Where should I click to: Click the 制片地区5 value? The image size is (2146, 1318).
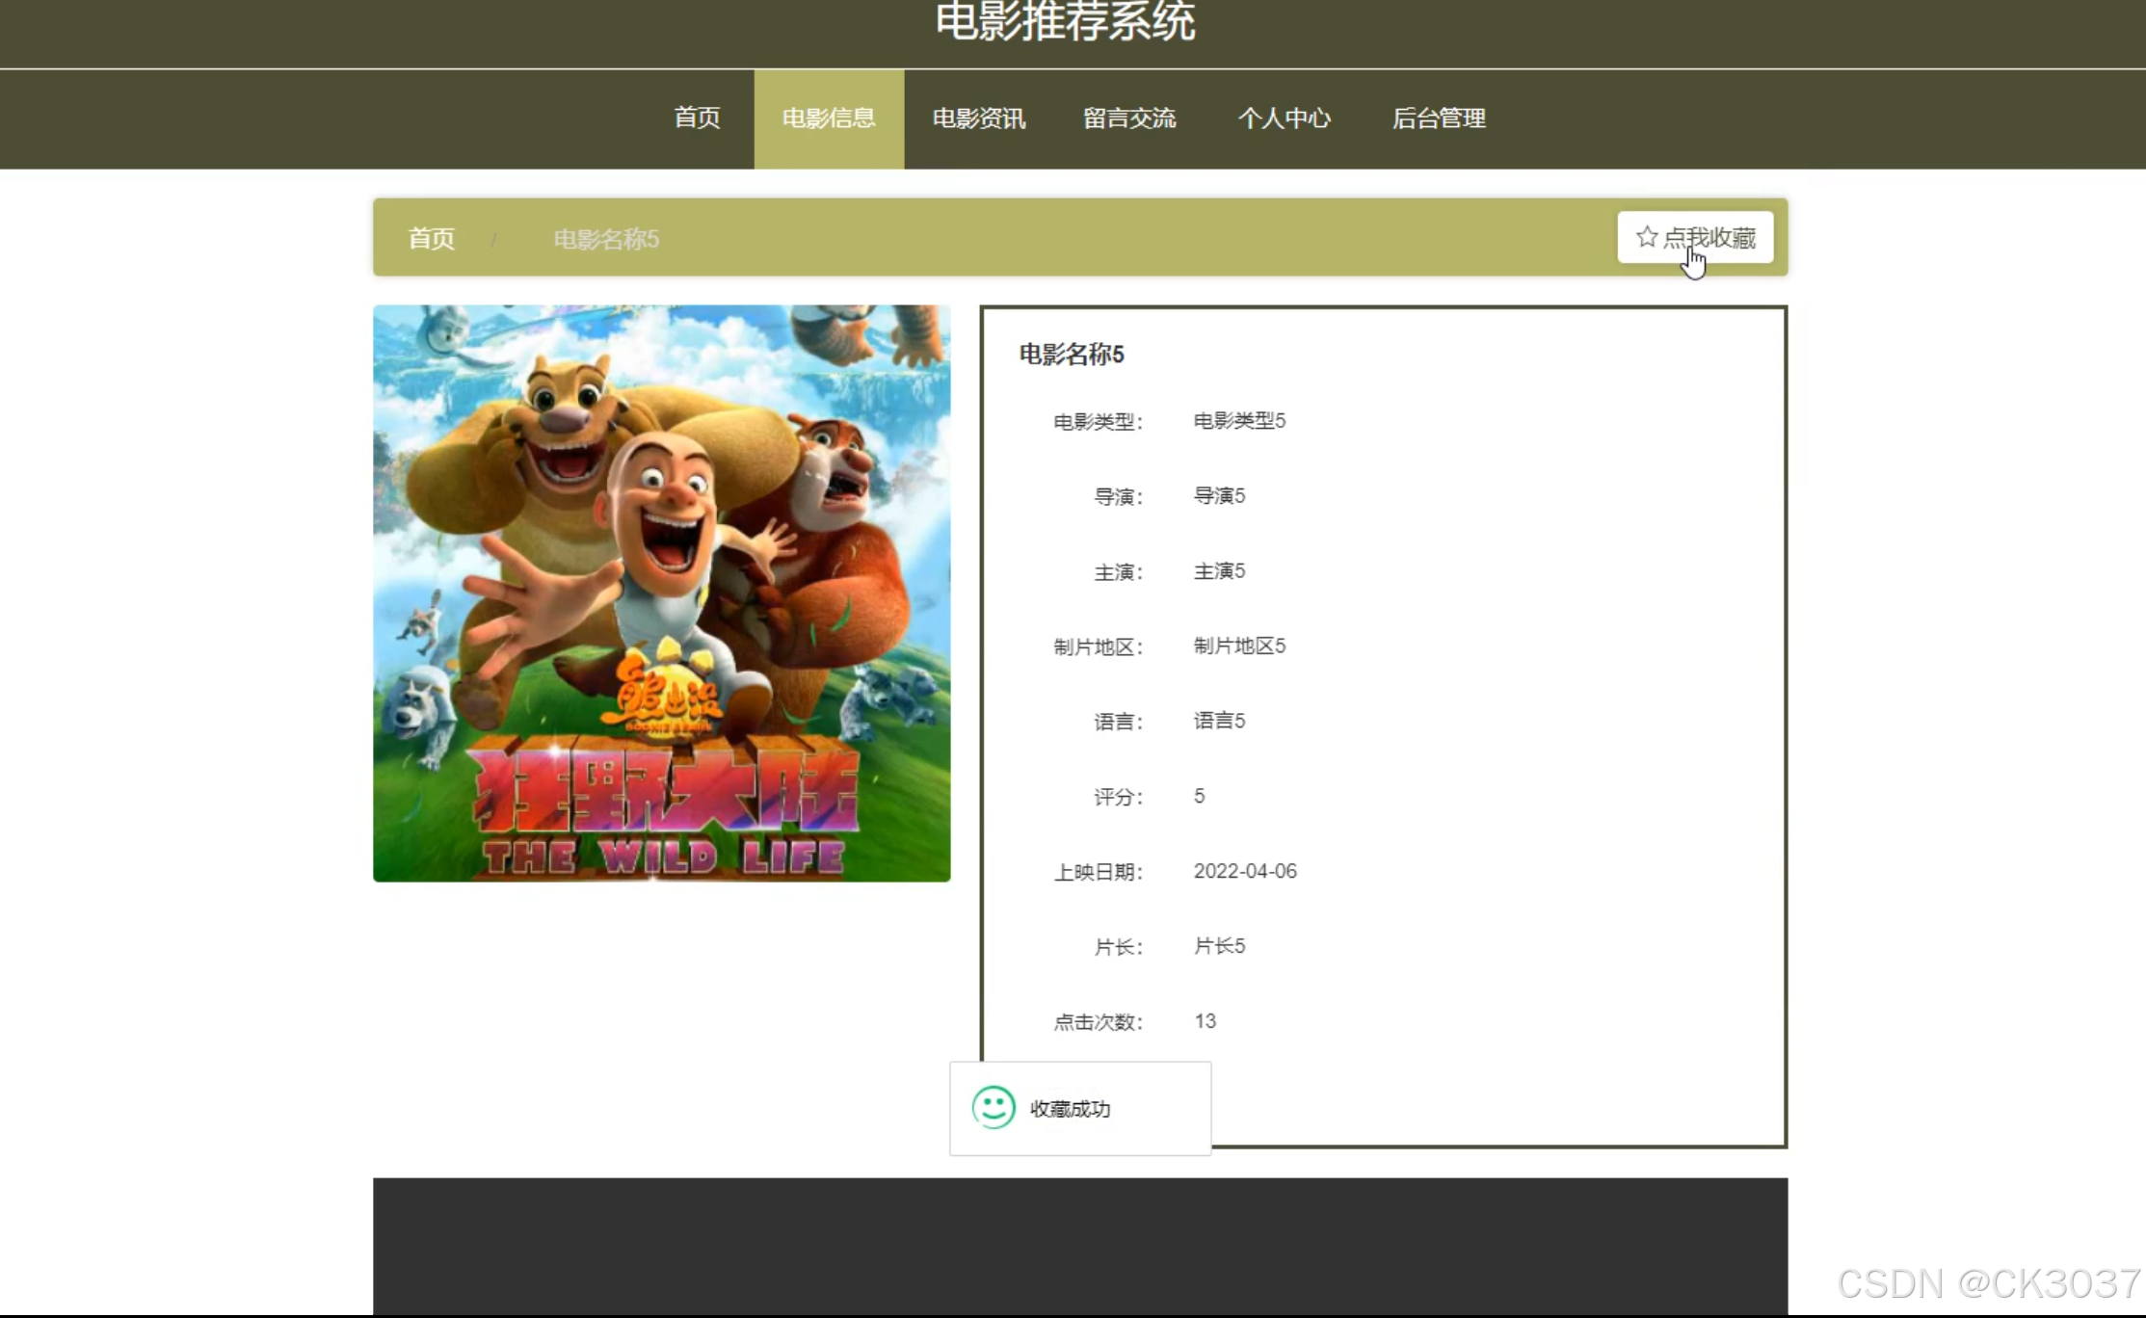(1239, 646)
